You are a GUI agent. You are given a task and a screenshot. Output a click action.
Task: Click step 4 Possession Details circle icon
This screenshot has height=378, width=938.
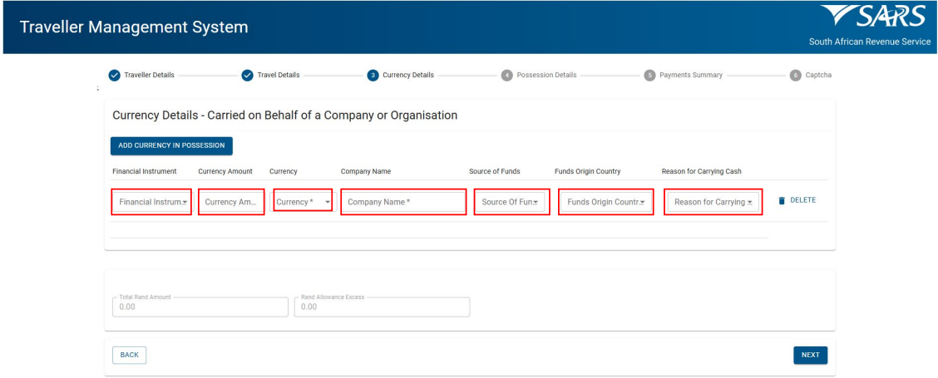point(507,76)
